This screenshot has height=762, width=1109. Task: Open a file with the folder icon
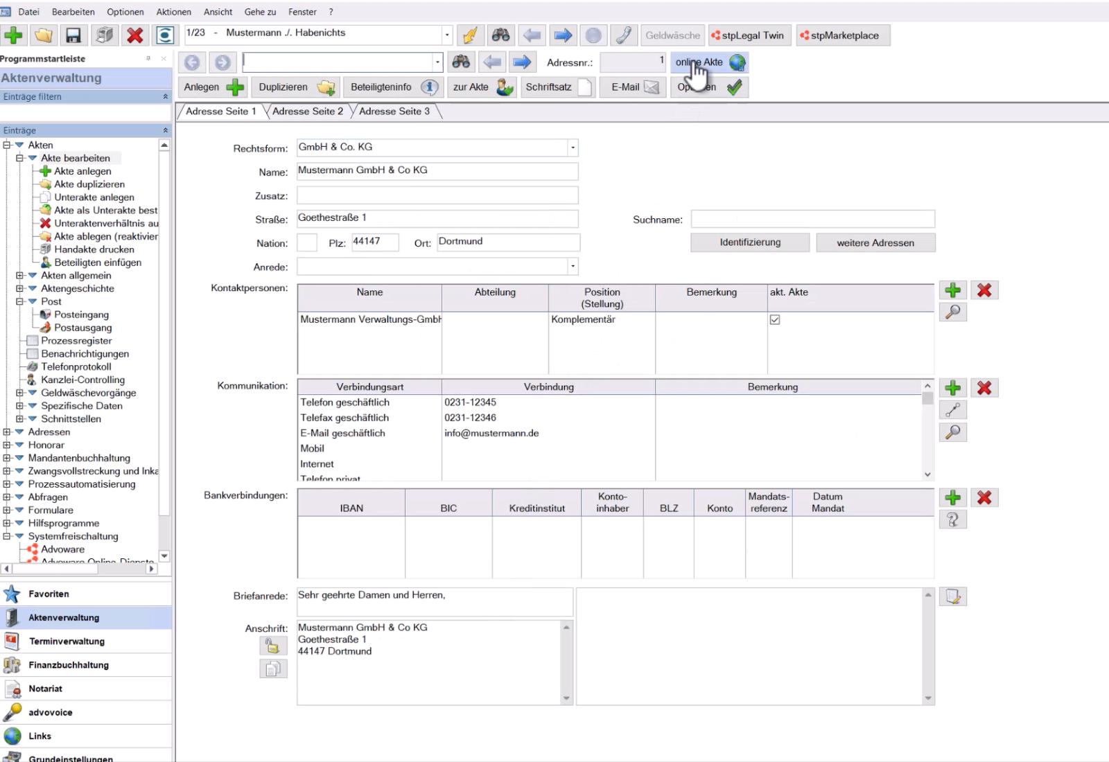click(43, 35)
